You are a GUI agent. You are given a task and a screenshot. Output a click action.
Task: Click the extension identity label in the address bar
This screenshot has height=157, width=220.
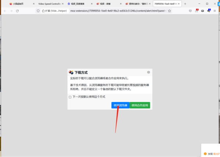(x=55, y=11)
